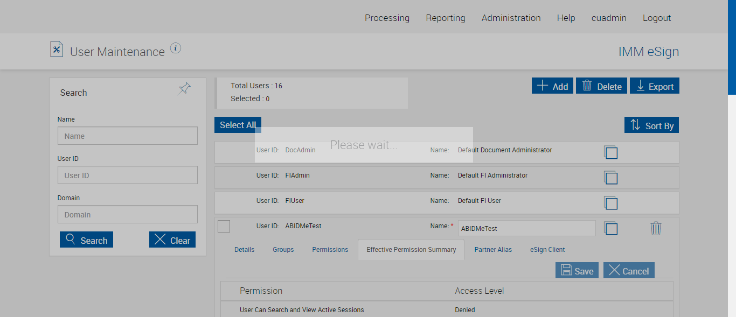Open the Administration menu
Viewport: 736px width, 317px height.
pos(511,18)
